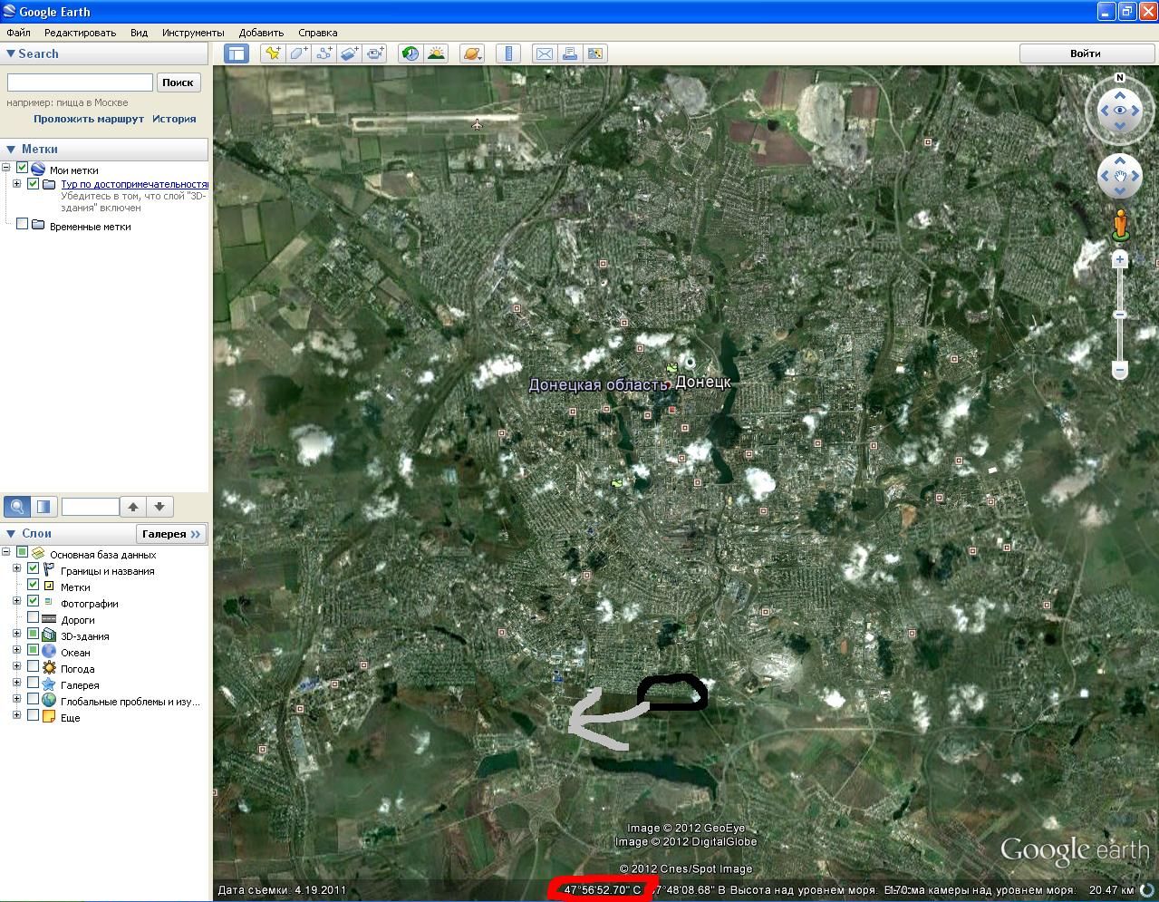
Task: Click the Поиск search button
Action: coord(178,82)
